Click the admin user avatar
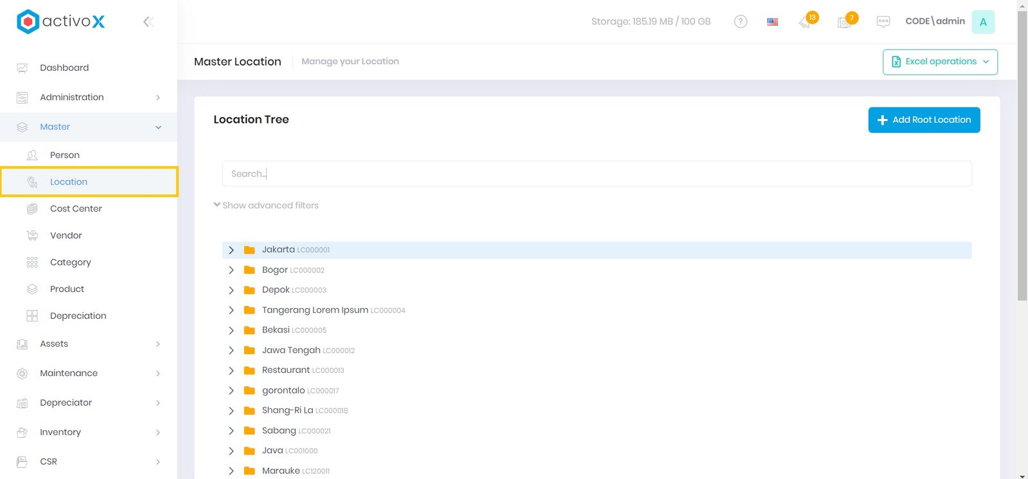Image resolution: width=1028 pixels, height=479 pixels. (x=982, y=22)
